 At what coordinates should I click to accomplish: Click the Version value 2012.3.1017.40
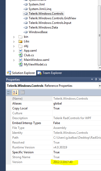tap(63, 162)
